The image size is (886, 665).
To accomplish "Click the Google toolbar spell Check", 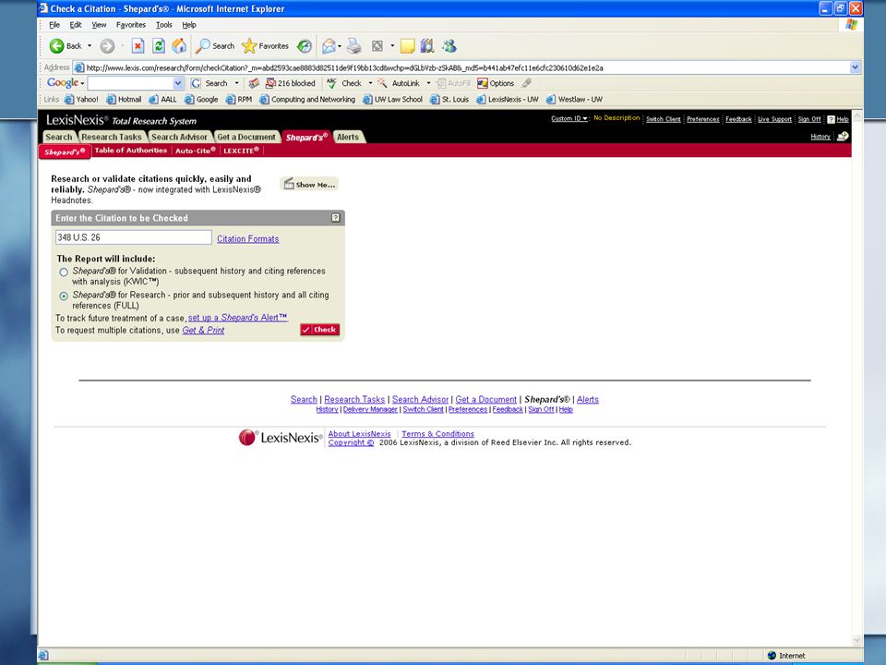I will 345,83.
